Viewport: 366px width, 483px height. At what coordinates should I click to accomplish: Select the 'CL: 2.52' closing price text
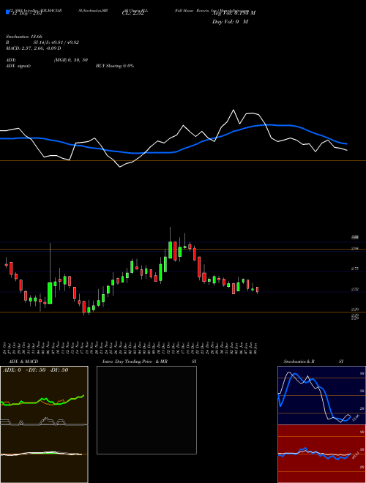(x=132, y=14)
